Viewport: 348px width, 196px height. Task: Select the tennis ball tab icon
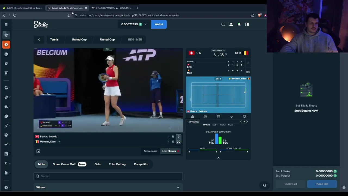tap(244, 117)
